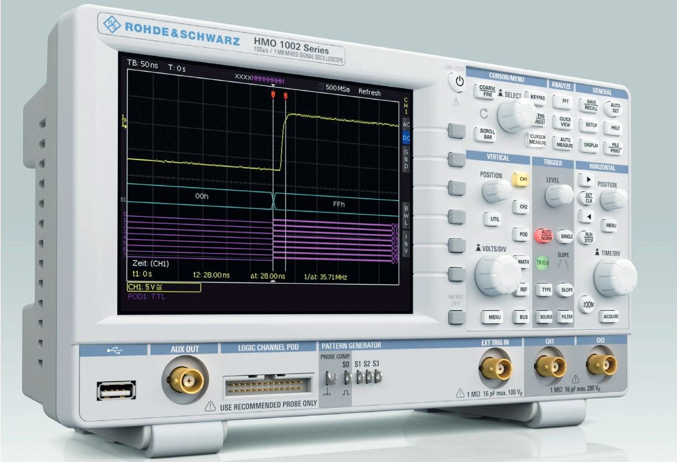This screenshot has height=462, width=677.
Task: Push the POD logic channel button
Action: (x=520, y=235)
